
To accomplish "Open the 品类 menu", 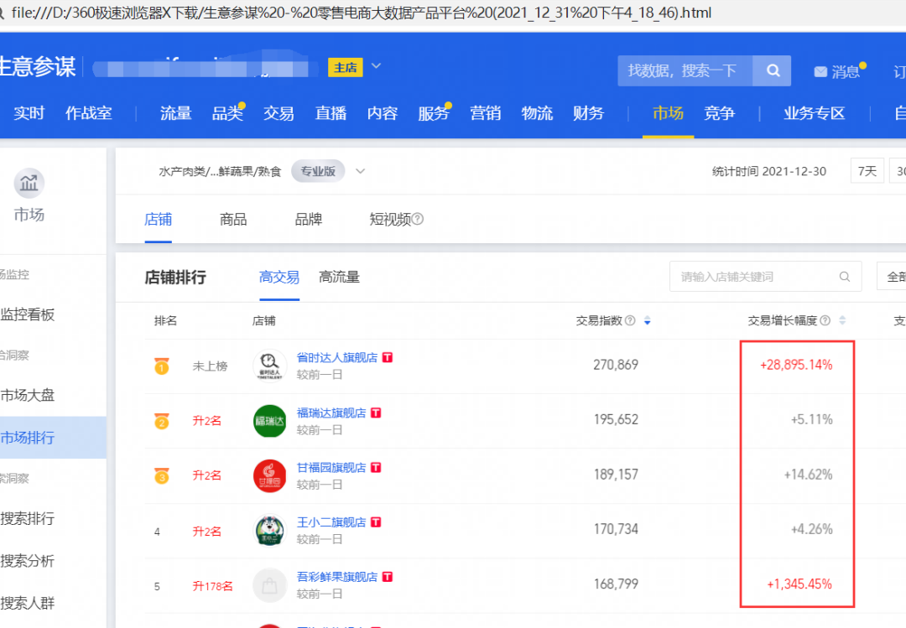I will coord(227,113).
